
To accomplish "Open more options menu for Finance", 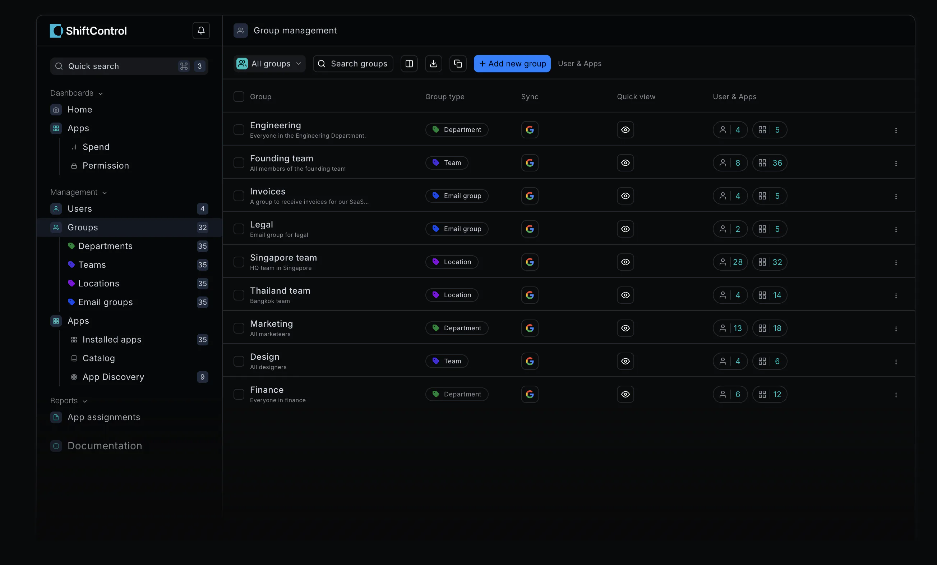I will tap(896, 395).
